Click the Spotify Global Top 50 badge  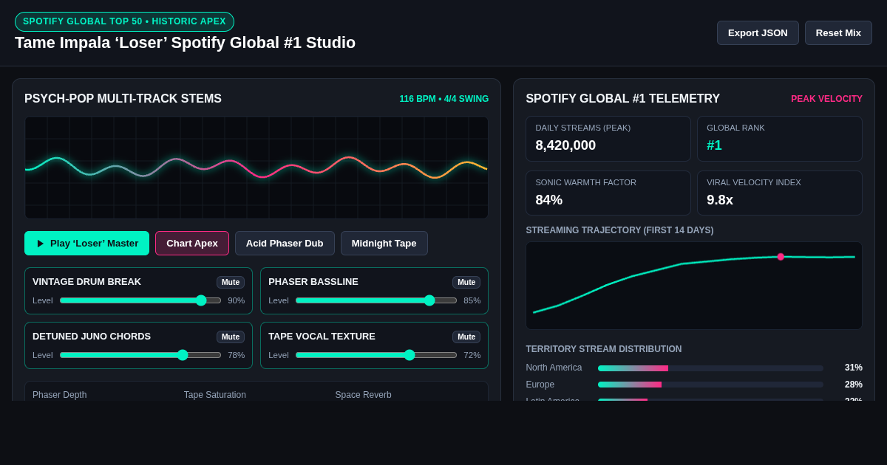click(124, 21)
